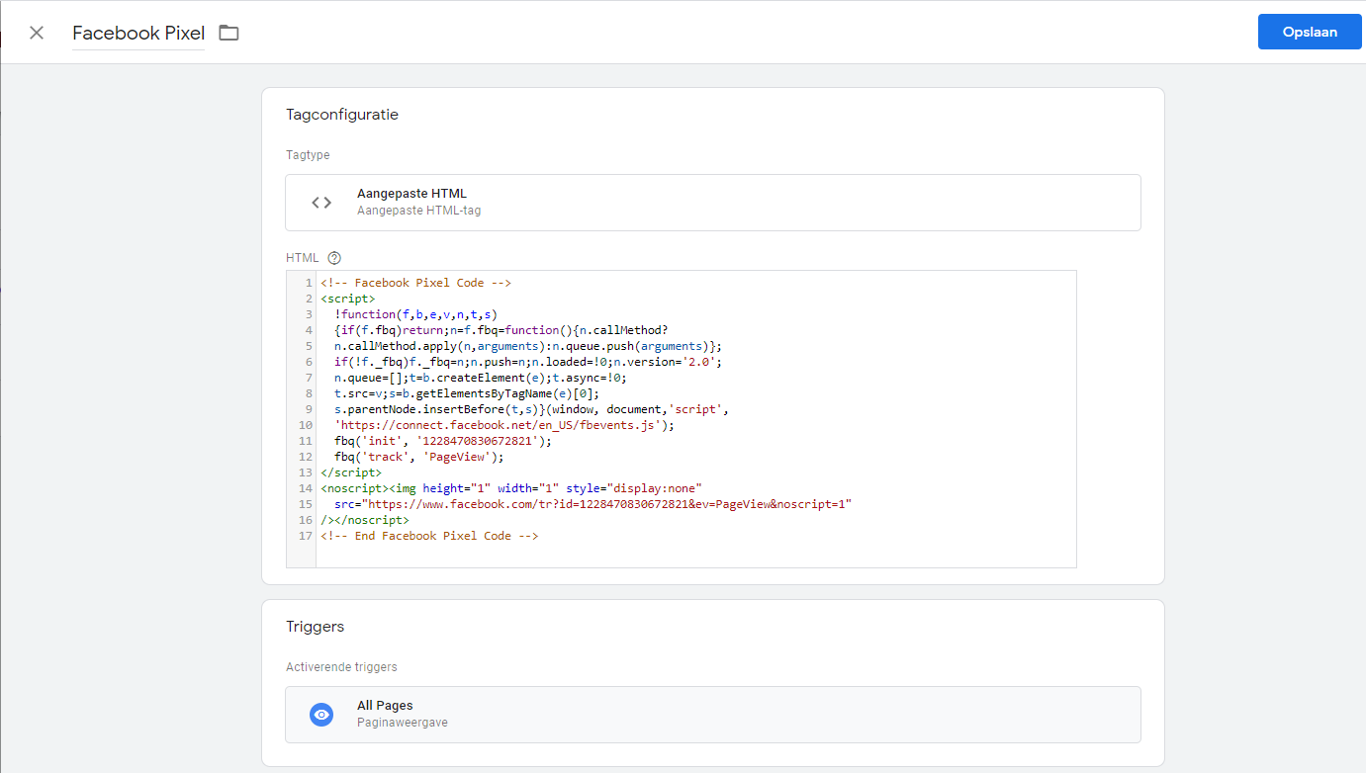Click the Tagconfiguratie heading
The height and width of the screenshot is (773, 1366).
pos(342,115)
